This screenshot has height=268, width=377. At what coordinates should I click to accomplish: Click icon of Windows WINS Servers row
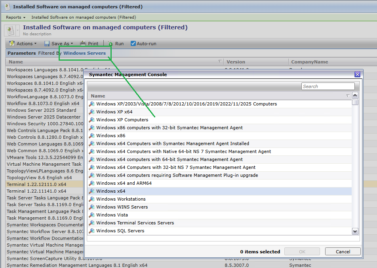pyautogui.click(x=91, y=207)
